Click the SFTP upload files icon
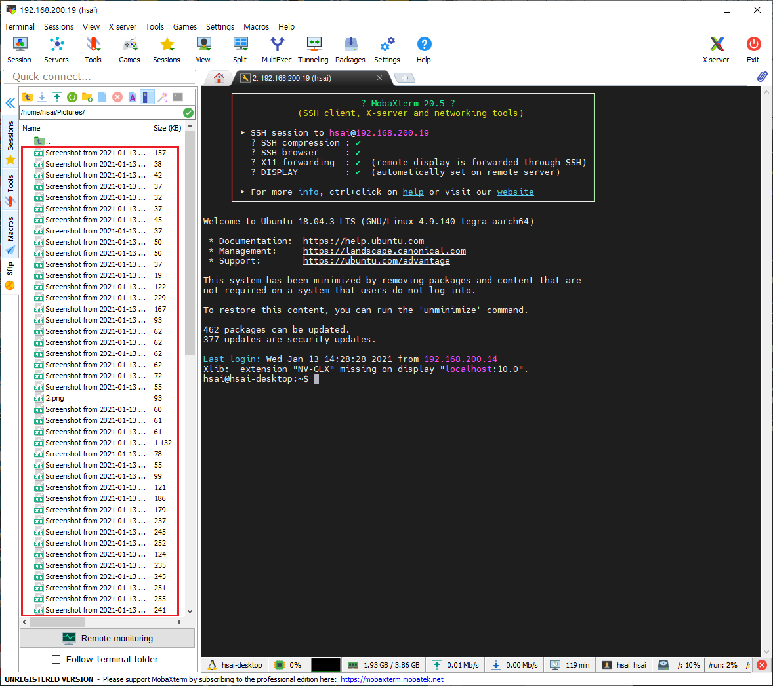 click(x=57, y=97)
